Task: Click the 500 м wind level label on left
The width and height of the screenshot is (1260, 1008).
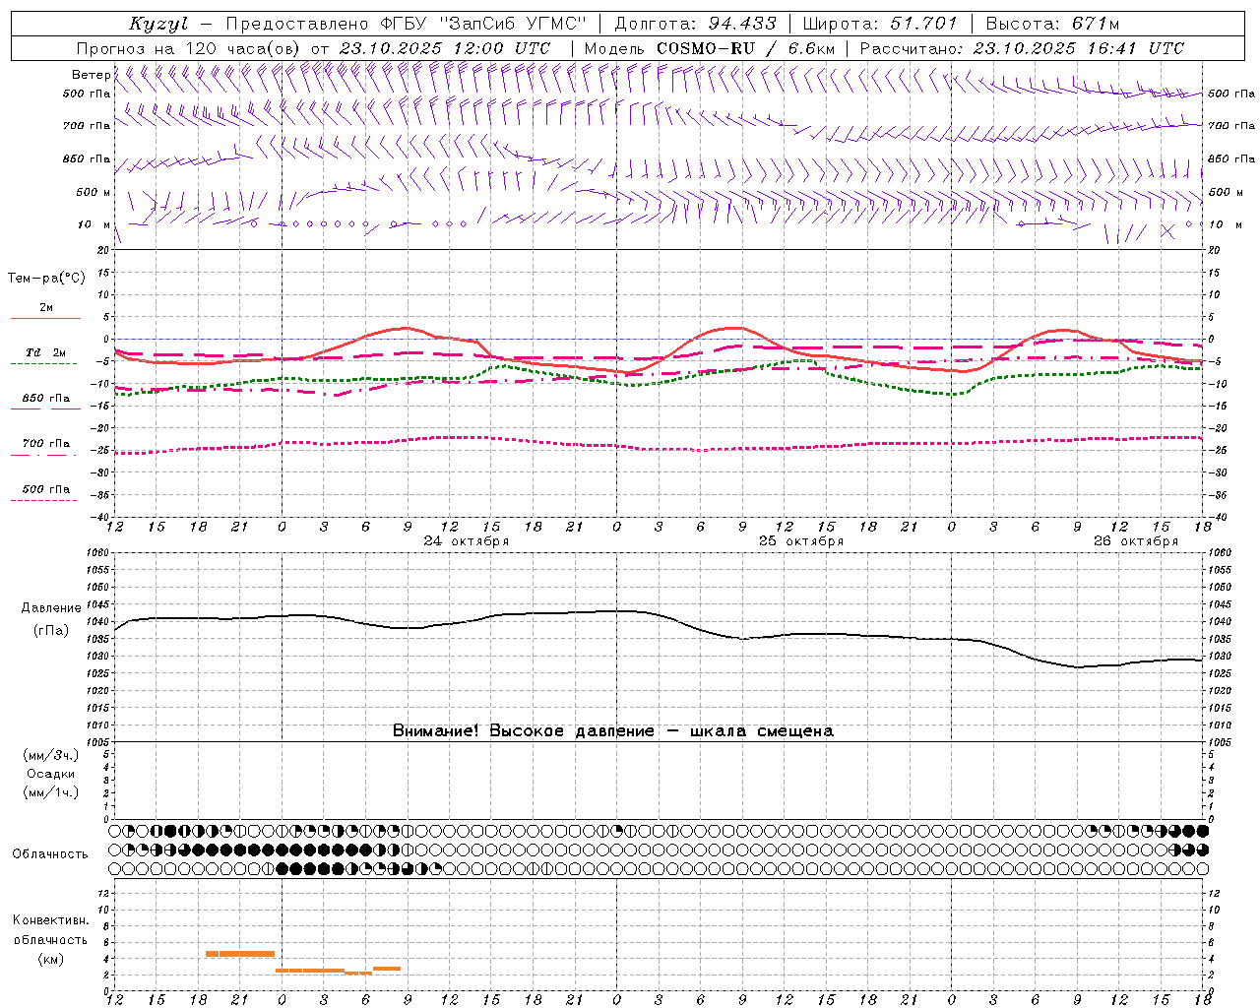Action: 94,192
